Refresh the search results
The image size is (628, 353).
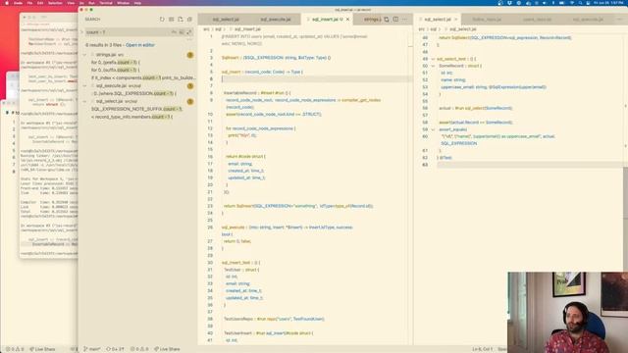tap(162, 20)
